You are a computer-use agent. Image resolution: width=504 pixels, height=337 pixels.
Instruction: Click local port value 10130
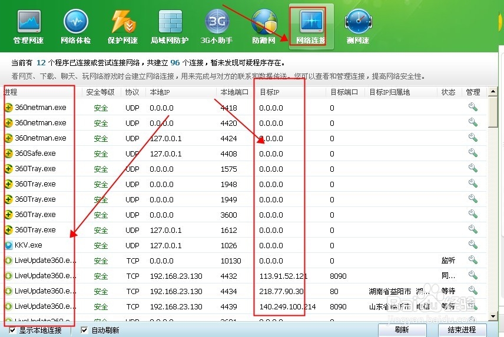click(231, 261)
